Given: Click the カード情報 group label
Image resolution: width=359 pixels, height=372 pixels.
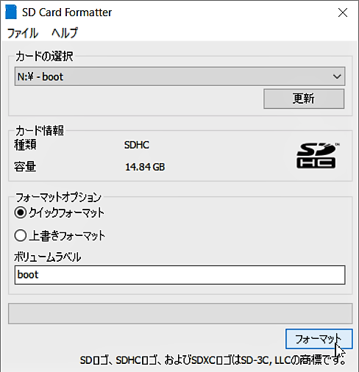Looking at the screenshot, I should [x=40, y=130].
